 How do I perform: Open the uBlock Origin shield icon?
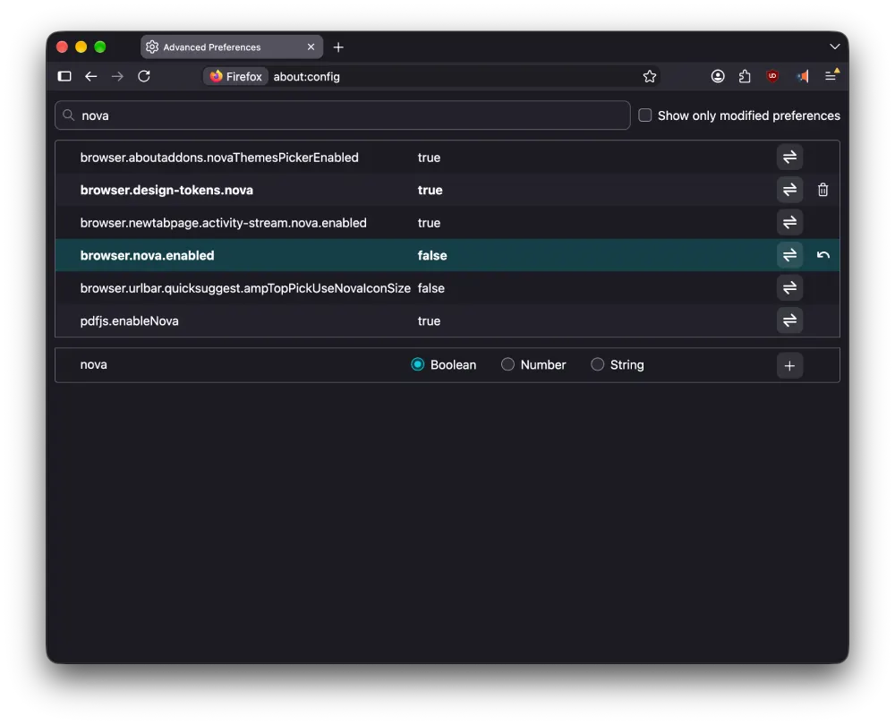click(772, 76)
